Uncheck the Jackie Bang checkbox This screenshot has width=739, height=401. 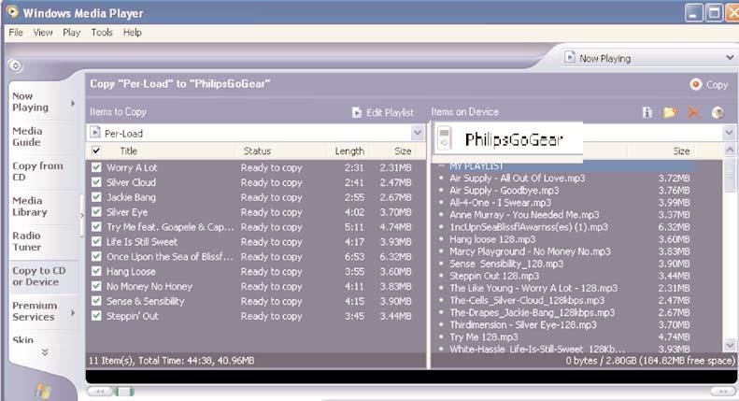96,197
